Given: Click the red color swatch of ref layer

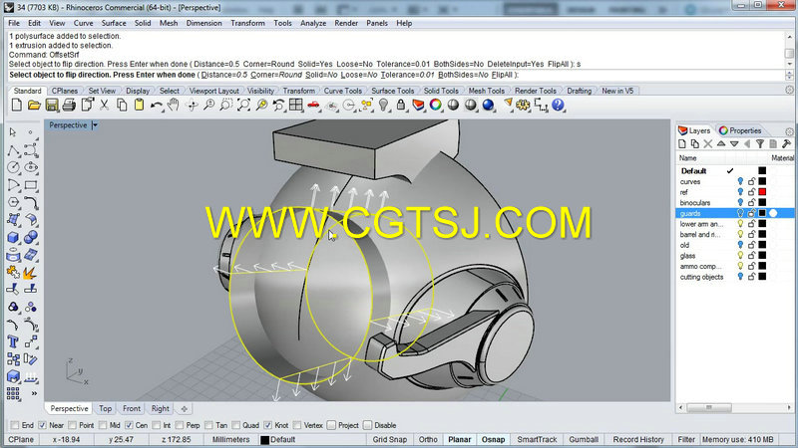Looking at the screenshot, I should 762,192.
